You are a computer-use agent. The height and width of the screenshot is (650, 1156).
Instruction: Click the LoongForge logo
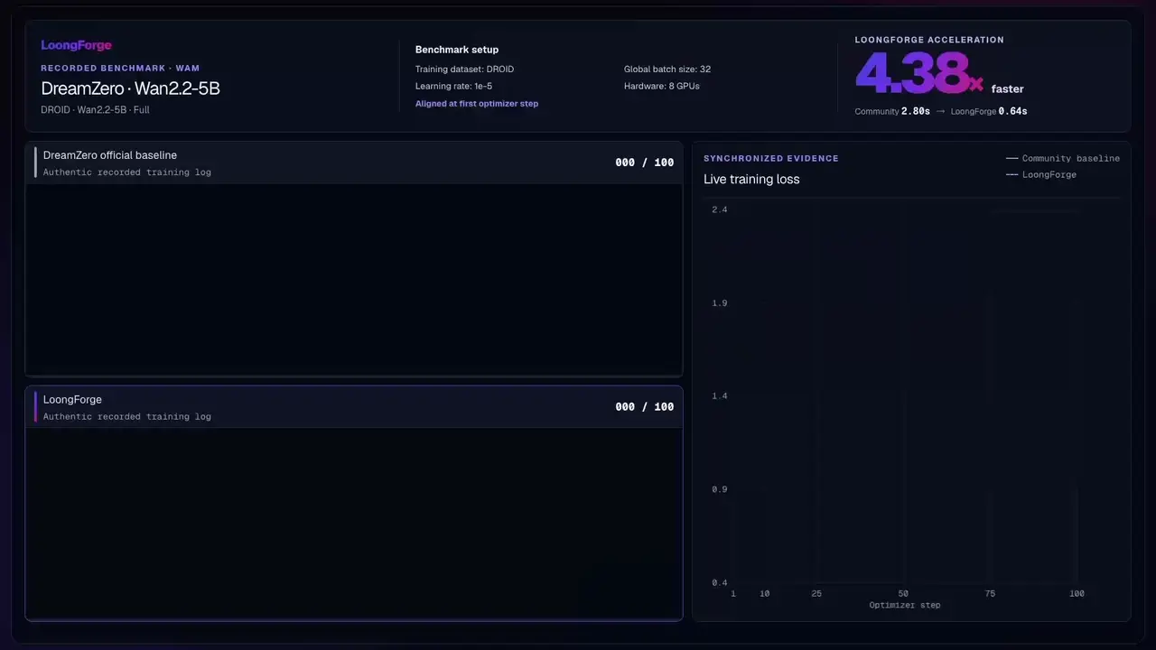coord(76,45)
